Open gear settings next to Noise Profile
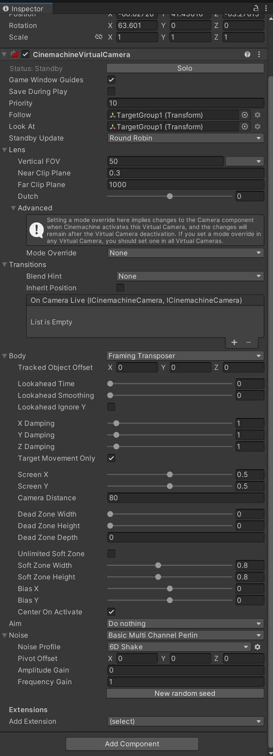The height and width of the screenshot is (756, 273). pos(257,647)
